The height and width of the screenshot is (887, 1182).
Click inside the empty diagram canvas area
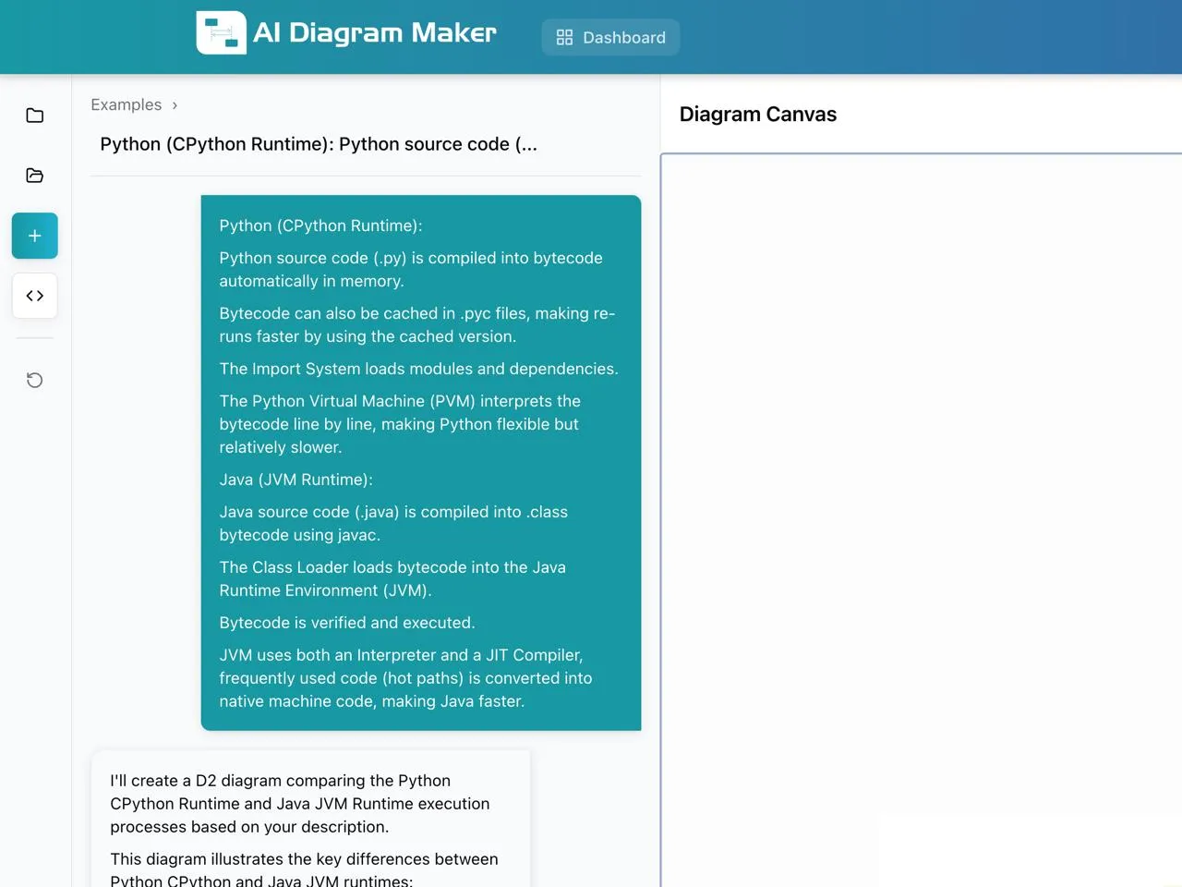[x=922, y=517]
